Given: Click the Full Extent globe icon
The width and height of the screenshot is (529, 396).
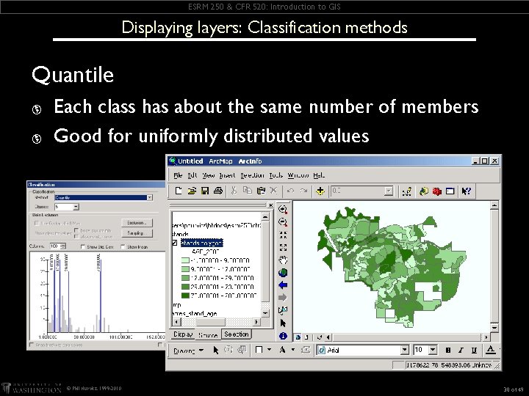Looking at the screenshot, I should pos(283,272).
